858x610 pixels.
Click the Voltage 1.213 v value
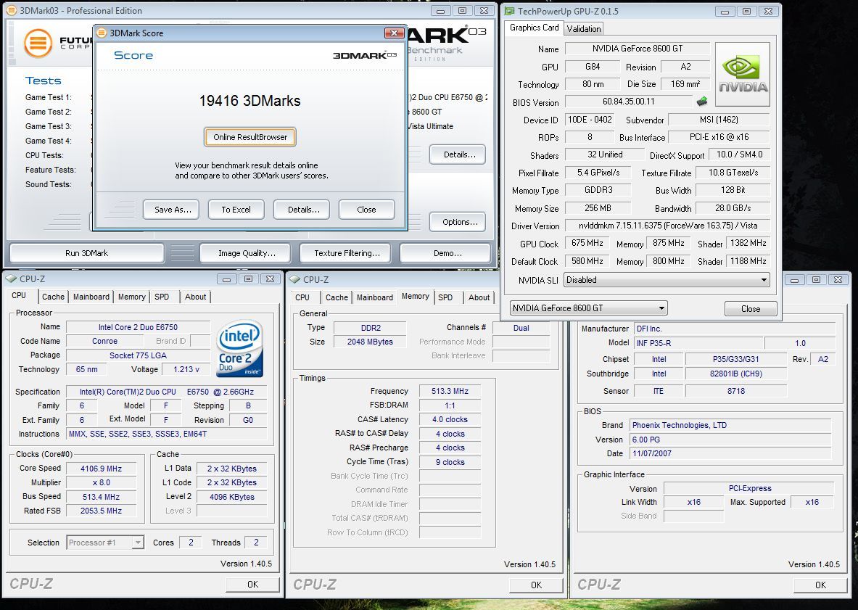[x=186, y=369]
